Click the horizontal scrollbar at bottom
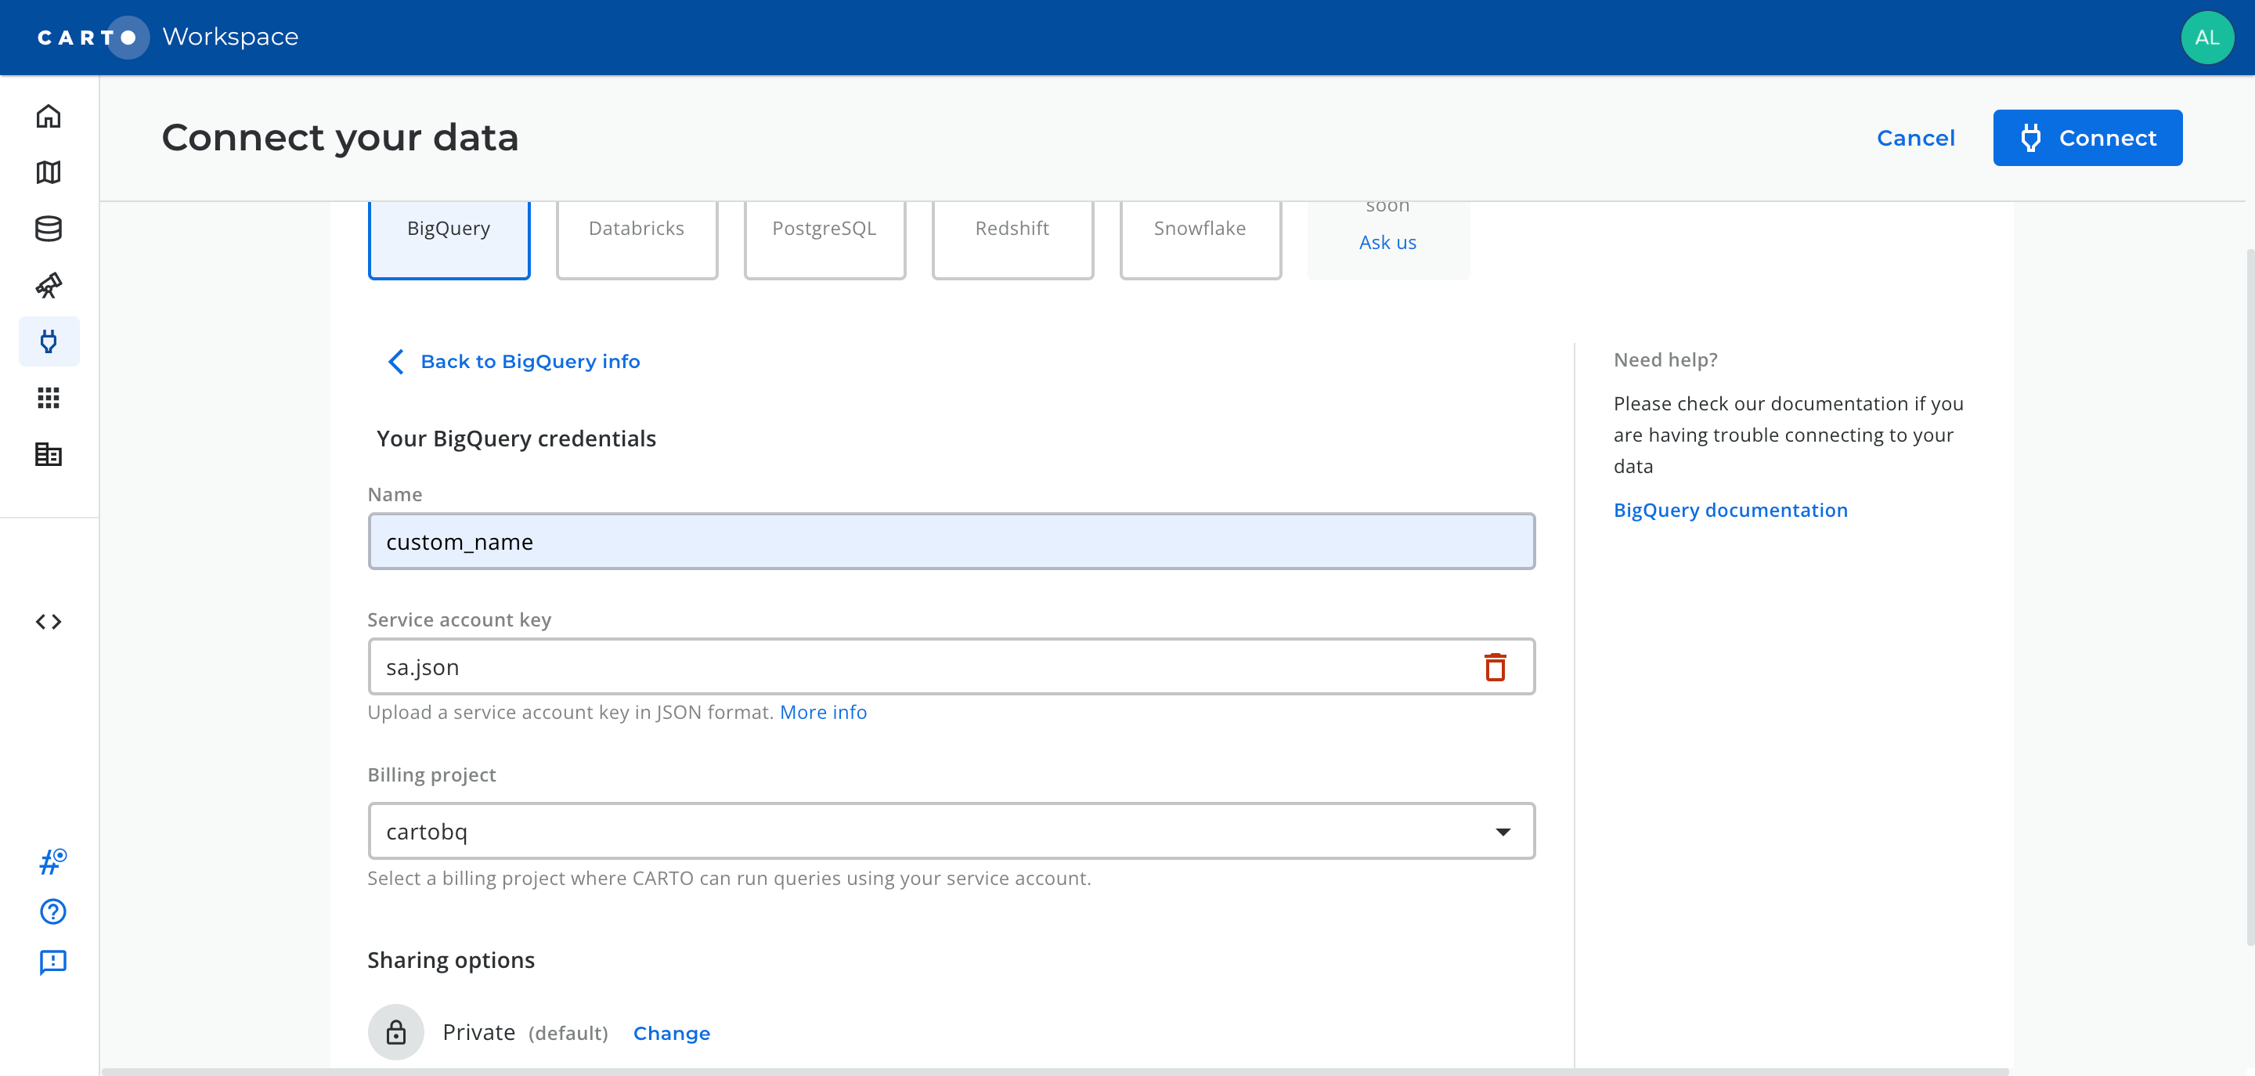The image size is (2255, 1076). 1055,1071
